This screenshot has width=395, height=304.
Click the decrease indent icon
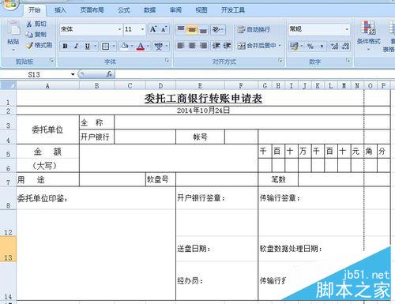[216, 46]
